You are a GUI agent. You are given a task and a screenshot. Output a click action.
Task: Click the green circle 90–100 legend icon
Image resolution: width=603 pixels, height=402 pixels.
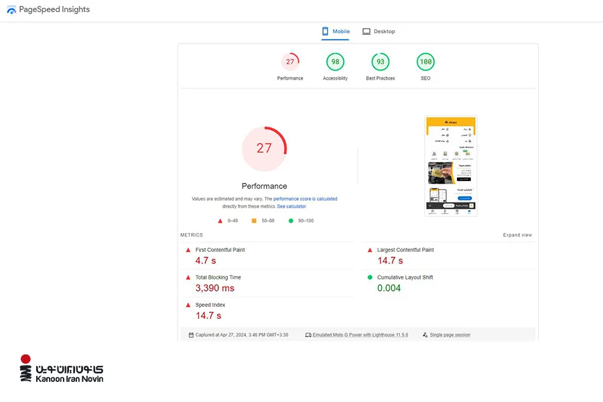[291, 221]
